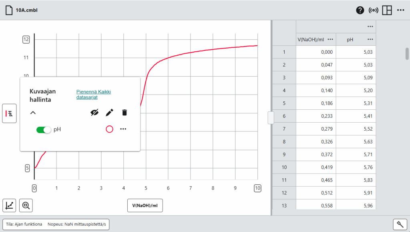410x232 pixels.
Task: Click the zoom magnifier graph icon
Action: click(x=26, y=205)
